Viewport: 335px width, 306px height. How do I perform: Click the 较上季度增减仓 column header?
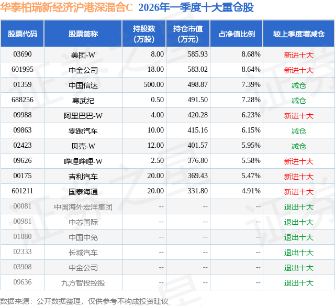pos(299,34)
